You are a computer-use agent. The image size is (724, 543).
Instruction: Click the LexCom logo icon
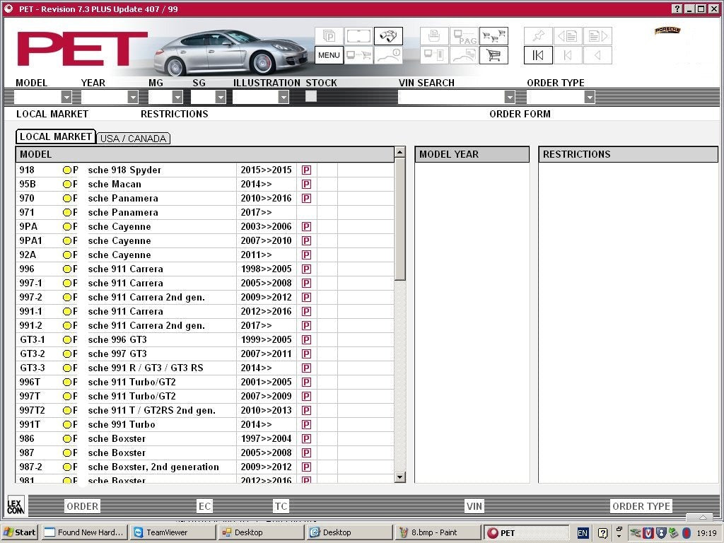[16, 505]
